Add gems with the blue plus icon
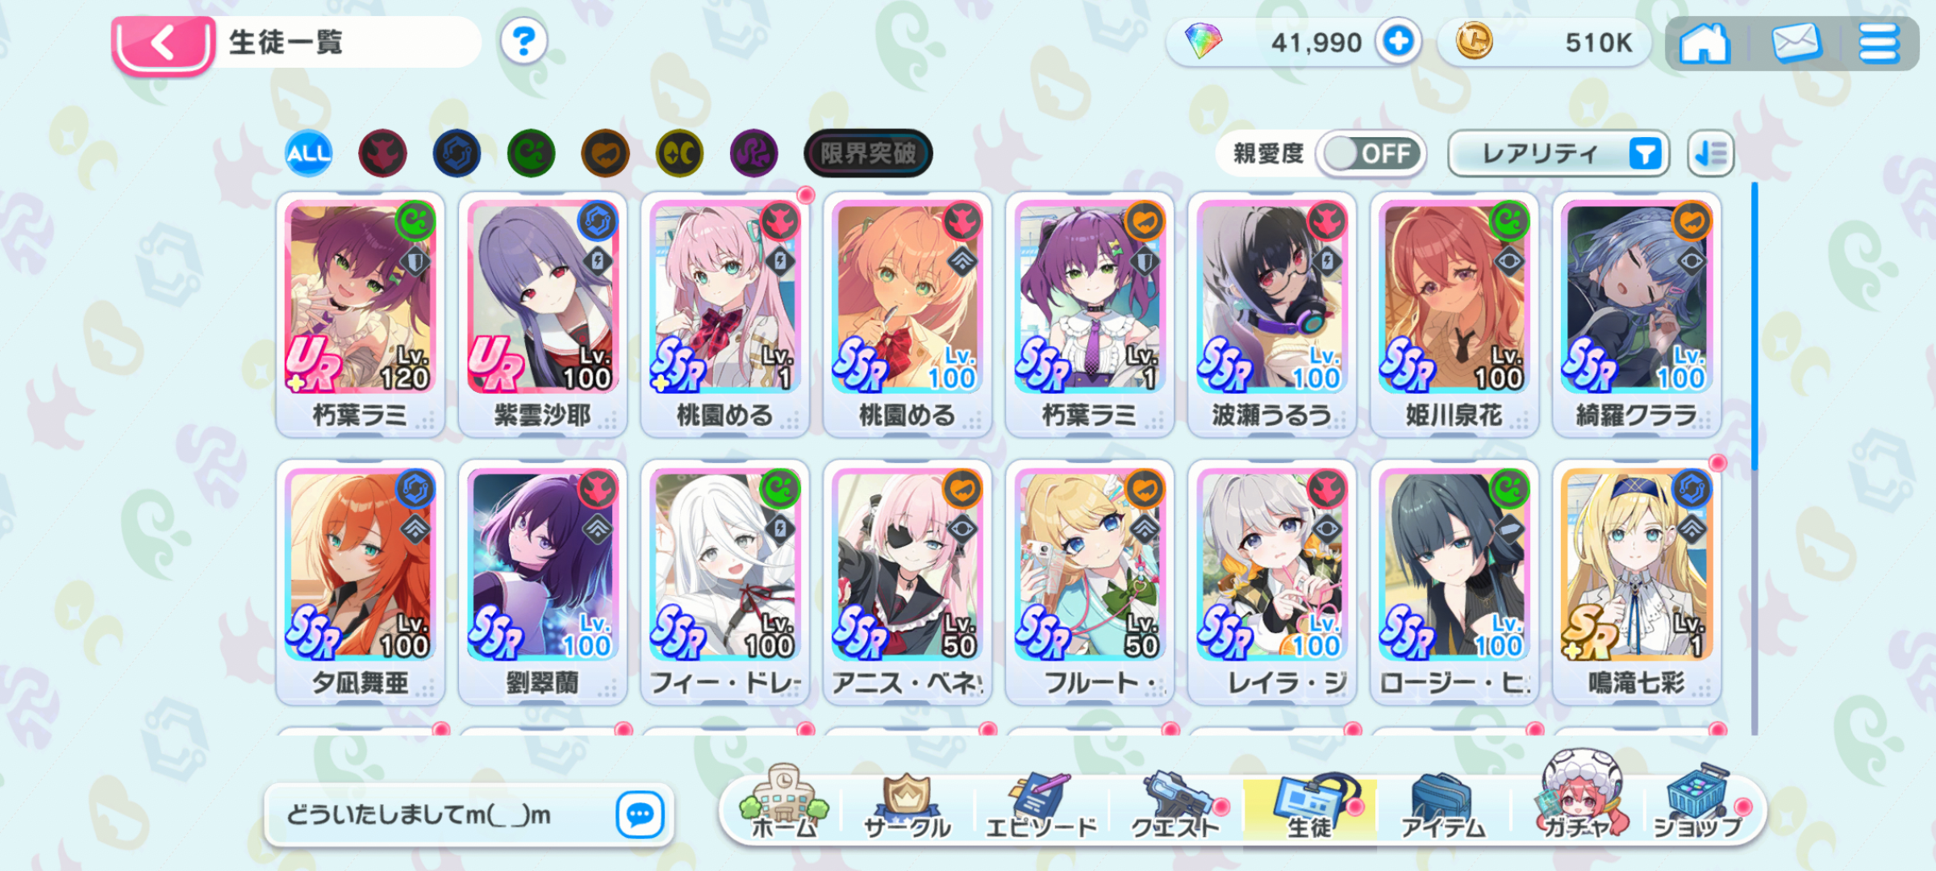Screen dimensions: 1936x871 1399,41
